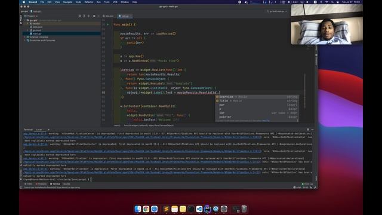Open completion popup options menu

(297, 121)
